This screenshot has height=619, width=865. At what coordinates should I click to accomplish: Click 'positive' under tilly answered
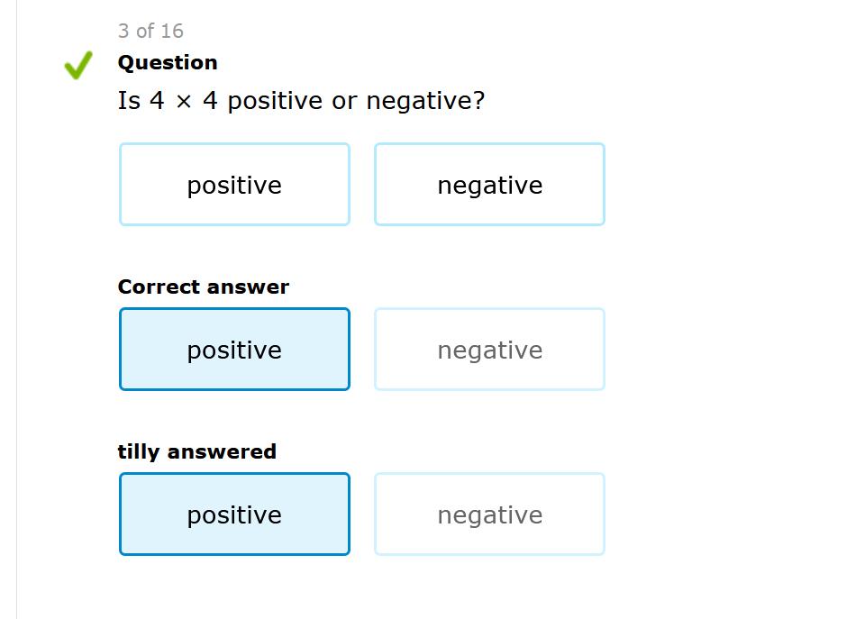[x=234, y=514]
